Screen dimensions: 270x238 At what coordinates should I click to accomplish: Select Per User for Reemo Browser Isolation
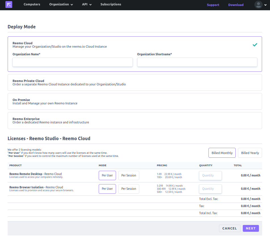[x=107, y=189]
